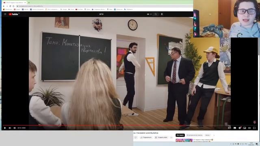Go to the YouTube home logo
This screenshot has height=146, width=260.
coord(13,14)
